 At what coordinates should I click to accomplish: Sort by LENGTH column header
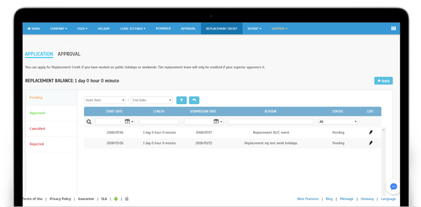(159, 112)
